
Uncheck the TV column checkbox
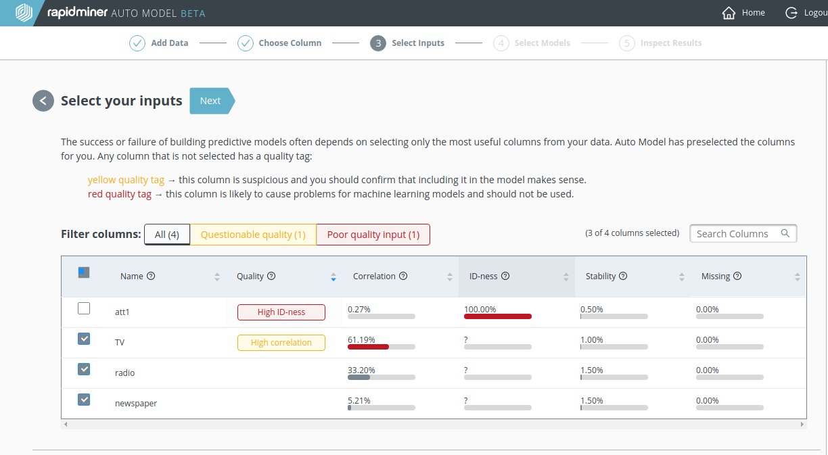tap(84, 339)
